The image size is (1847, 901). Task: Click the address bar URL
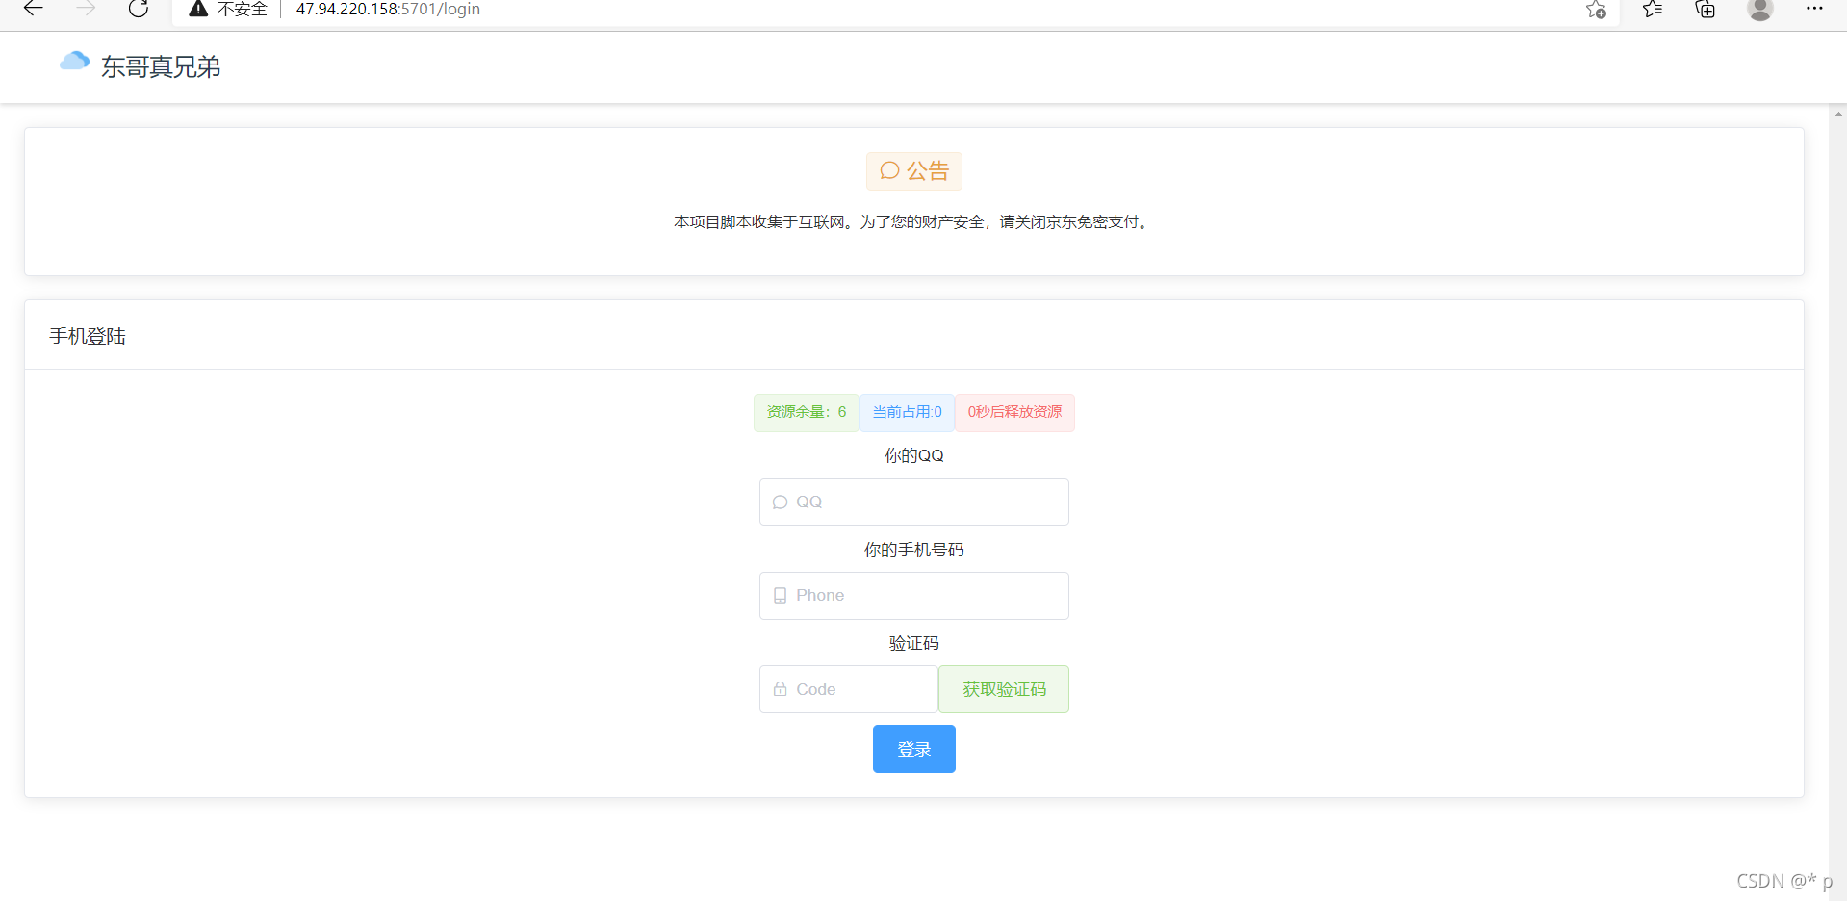pyautogui.click(x=388, y=9)
